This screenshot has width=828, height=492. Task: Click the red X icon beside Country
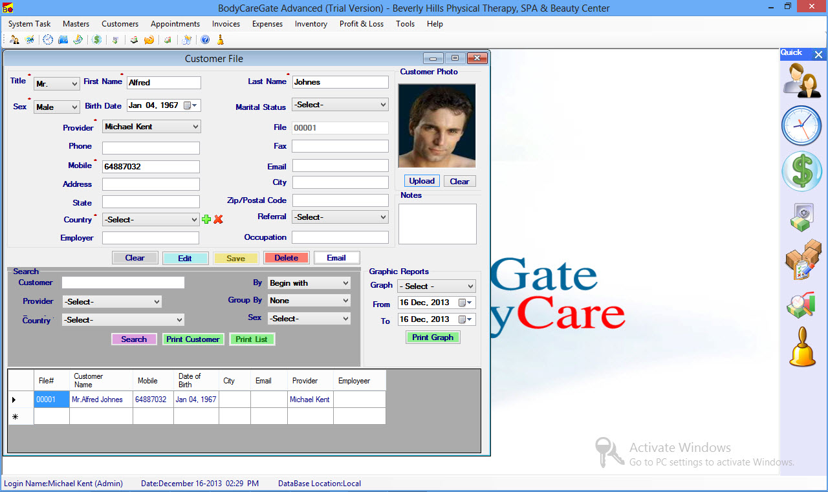[x=218, y=220]
